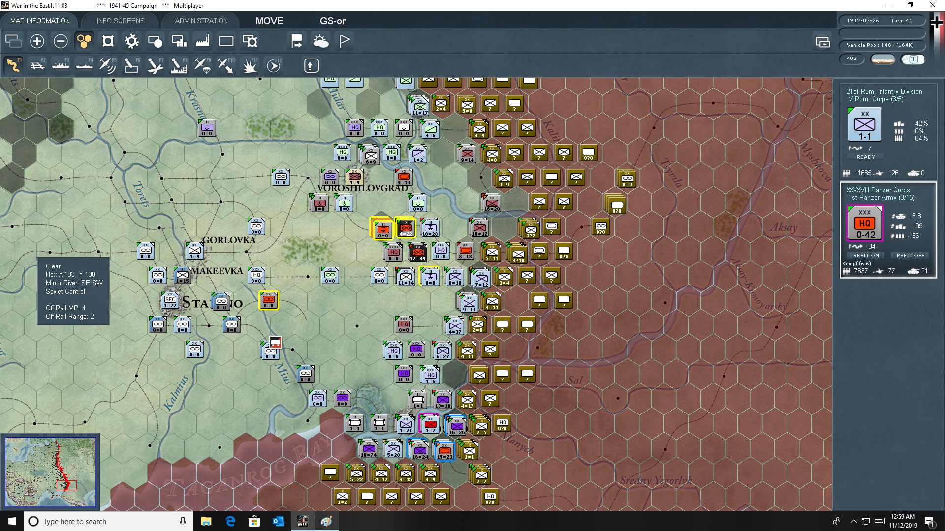
Task: Open Windows Start menu
Action: pyautogui.click(x=12, y=521)
